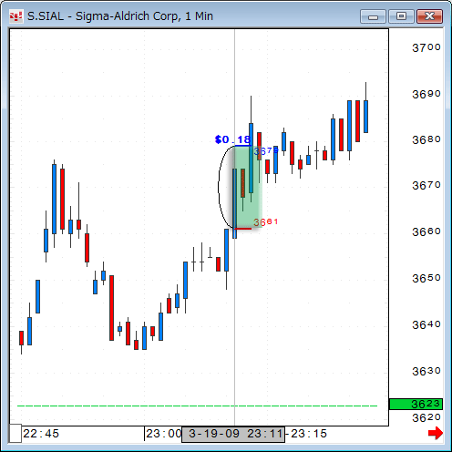Close the S.SIAL chart window
Image resolution: width=452 pixels, height=452 pixels.
point(429,16)
